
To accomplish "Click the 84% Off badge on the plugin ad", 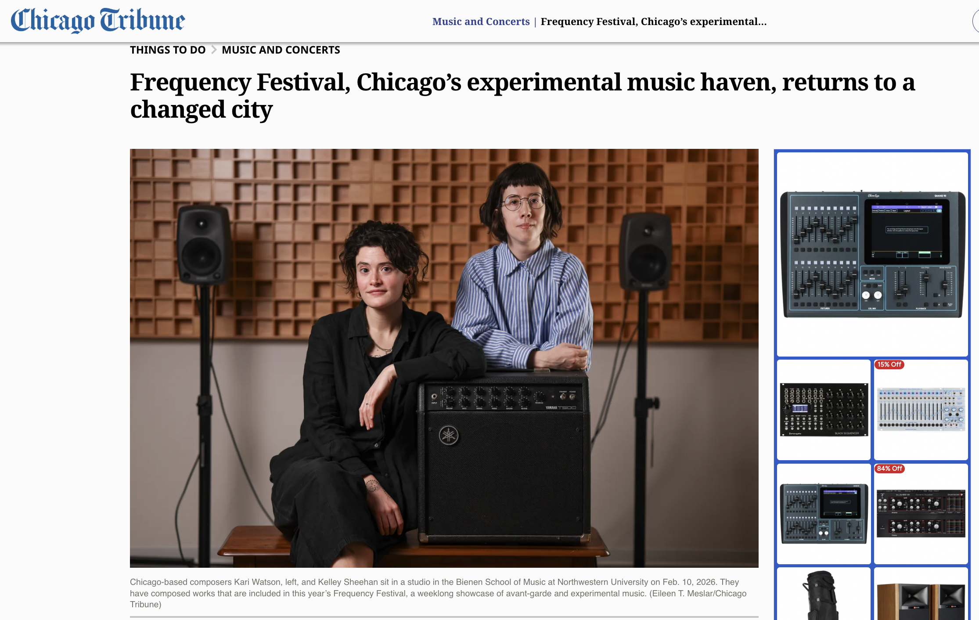I will coord(890,469).
